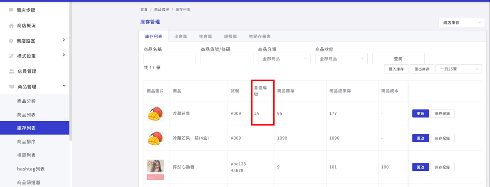Click the box icon beside 商品管理
Viewport: 490px width, 187px height.
tap(11, 87)
